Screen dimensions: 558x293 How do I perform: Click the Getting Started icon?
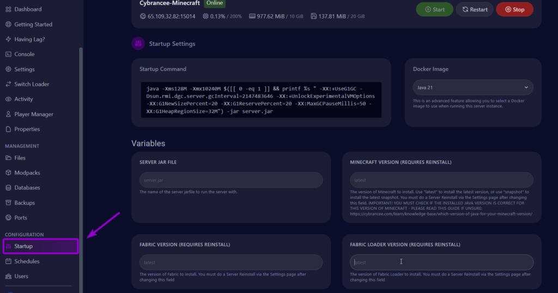pos(8,24)
